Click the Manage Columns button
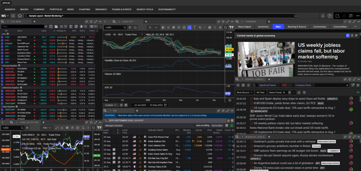361x171 pixels. [x=114, y=125]
